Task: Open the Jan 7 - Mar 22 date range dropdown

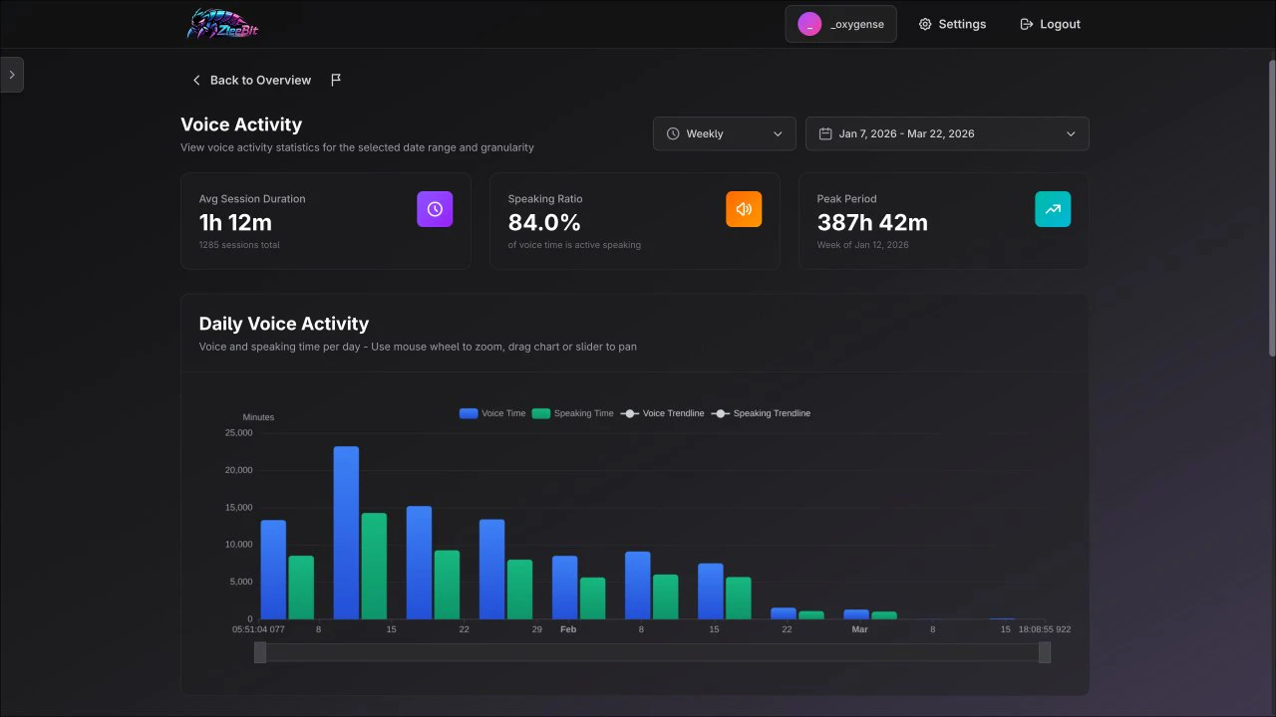Action: tap(946, 132)
